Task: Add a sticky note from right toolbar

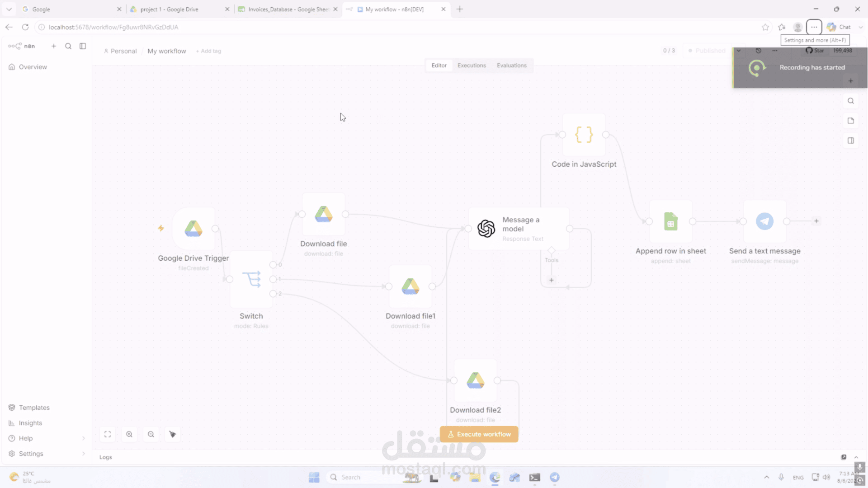Action: point(851,121)
